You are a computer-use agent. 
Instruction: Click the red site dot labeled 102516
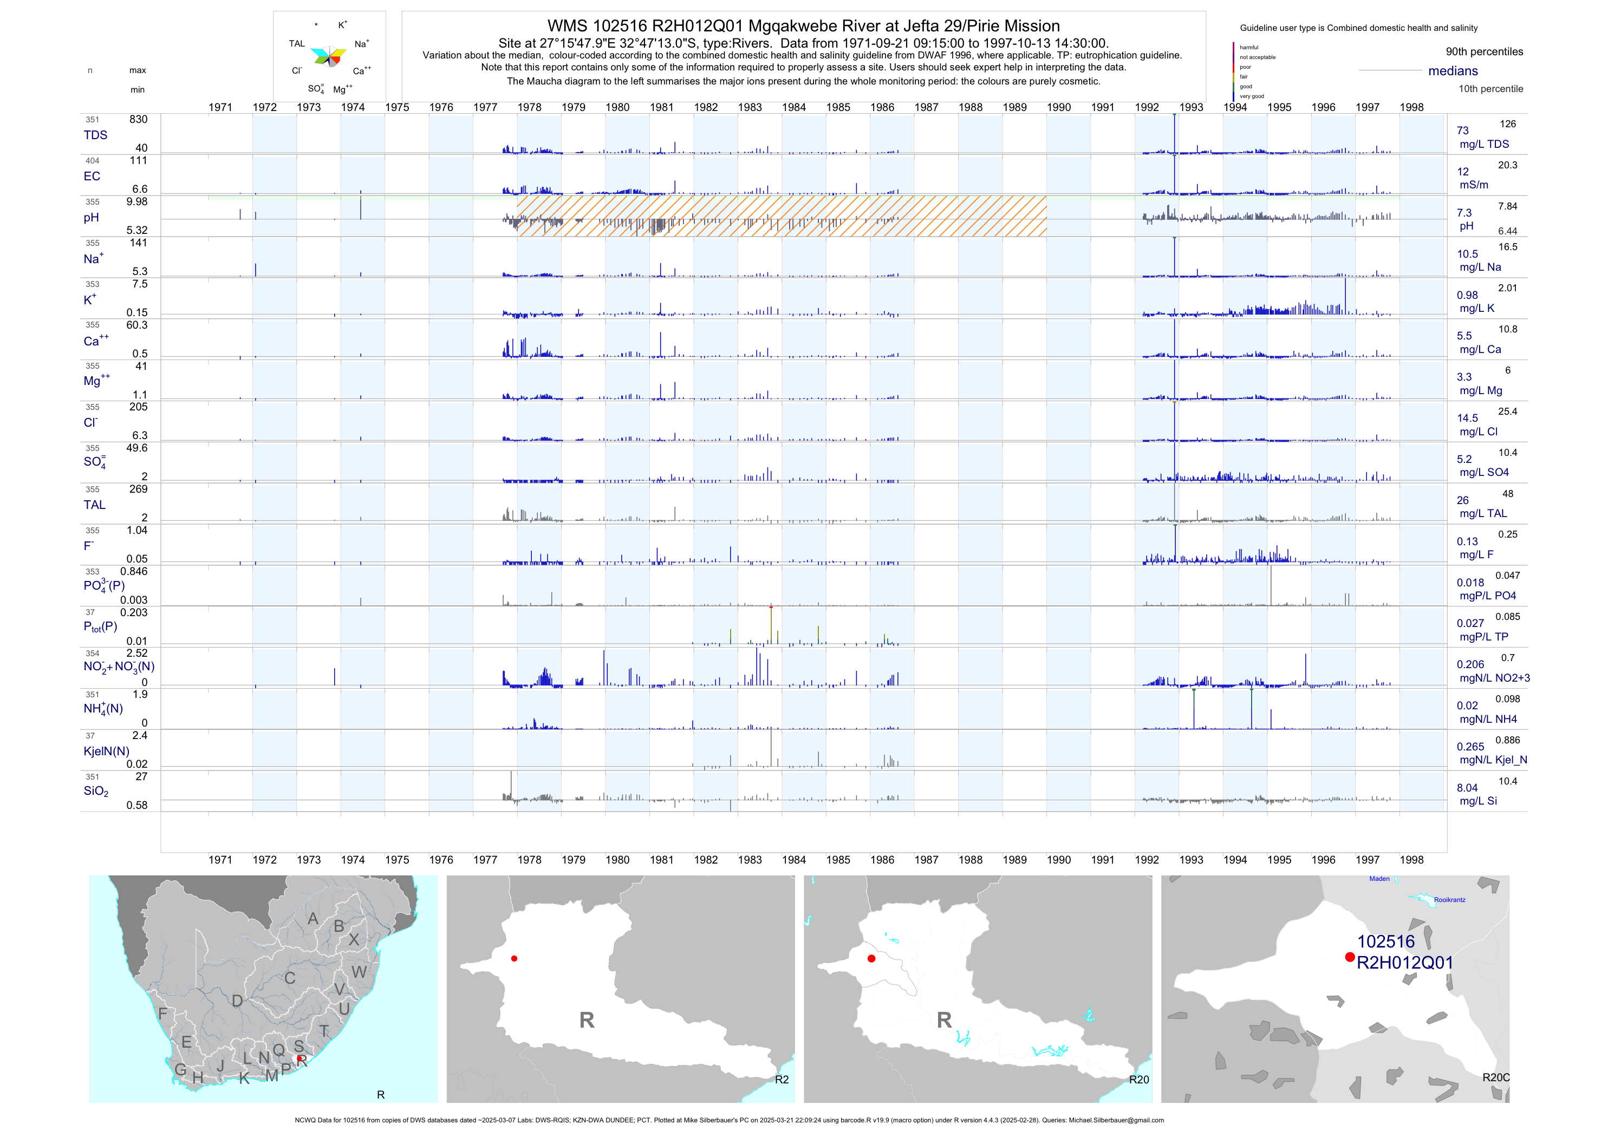click(x=1350, y=957)
